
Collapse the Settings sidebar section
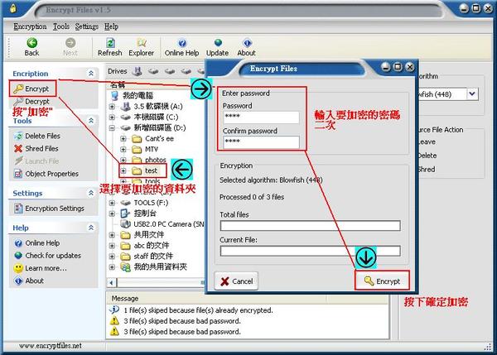(x=91, y=193)
